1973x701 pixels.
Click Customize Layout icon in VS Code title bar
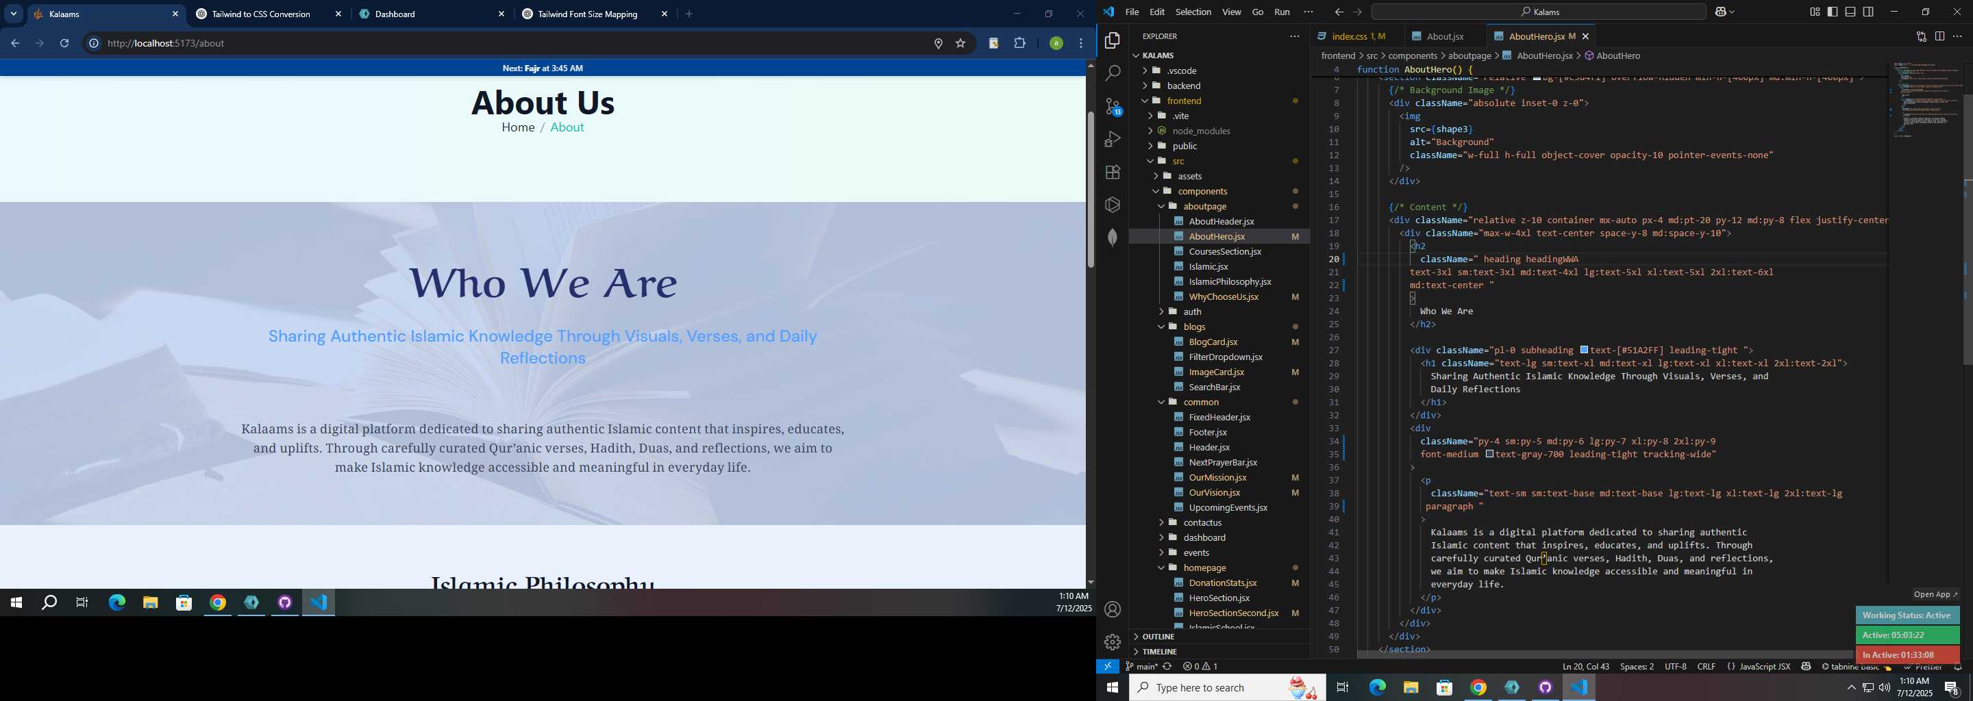1815,12
